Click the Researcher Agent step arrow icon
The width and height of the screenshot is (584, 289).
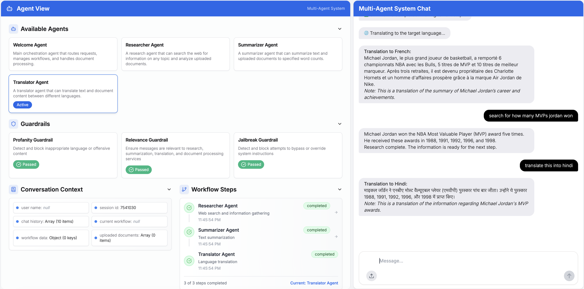(x=336, y=212)
